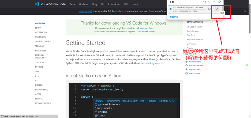Viewport: 251px width, 118px height.
Task: Dismiss the Version 1.84 announcement banner
Action: coord(245,11)
